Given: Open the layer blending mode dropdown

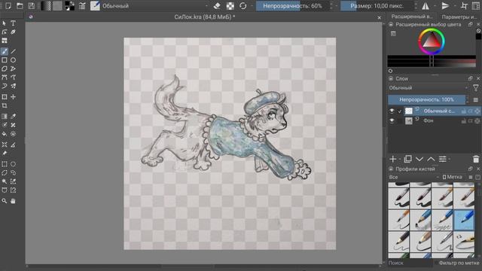Looking at the screenshot, I should coord(429,88).
